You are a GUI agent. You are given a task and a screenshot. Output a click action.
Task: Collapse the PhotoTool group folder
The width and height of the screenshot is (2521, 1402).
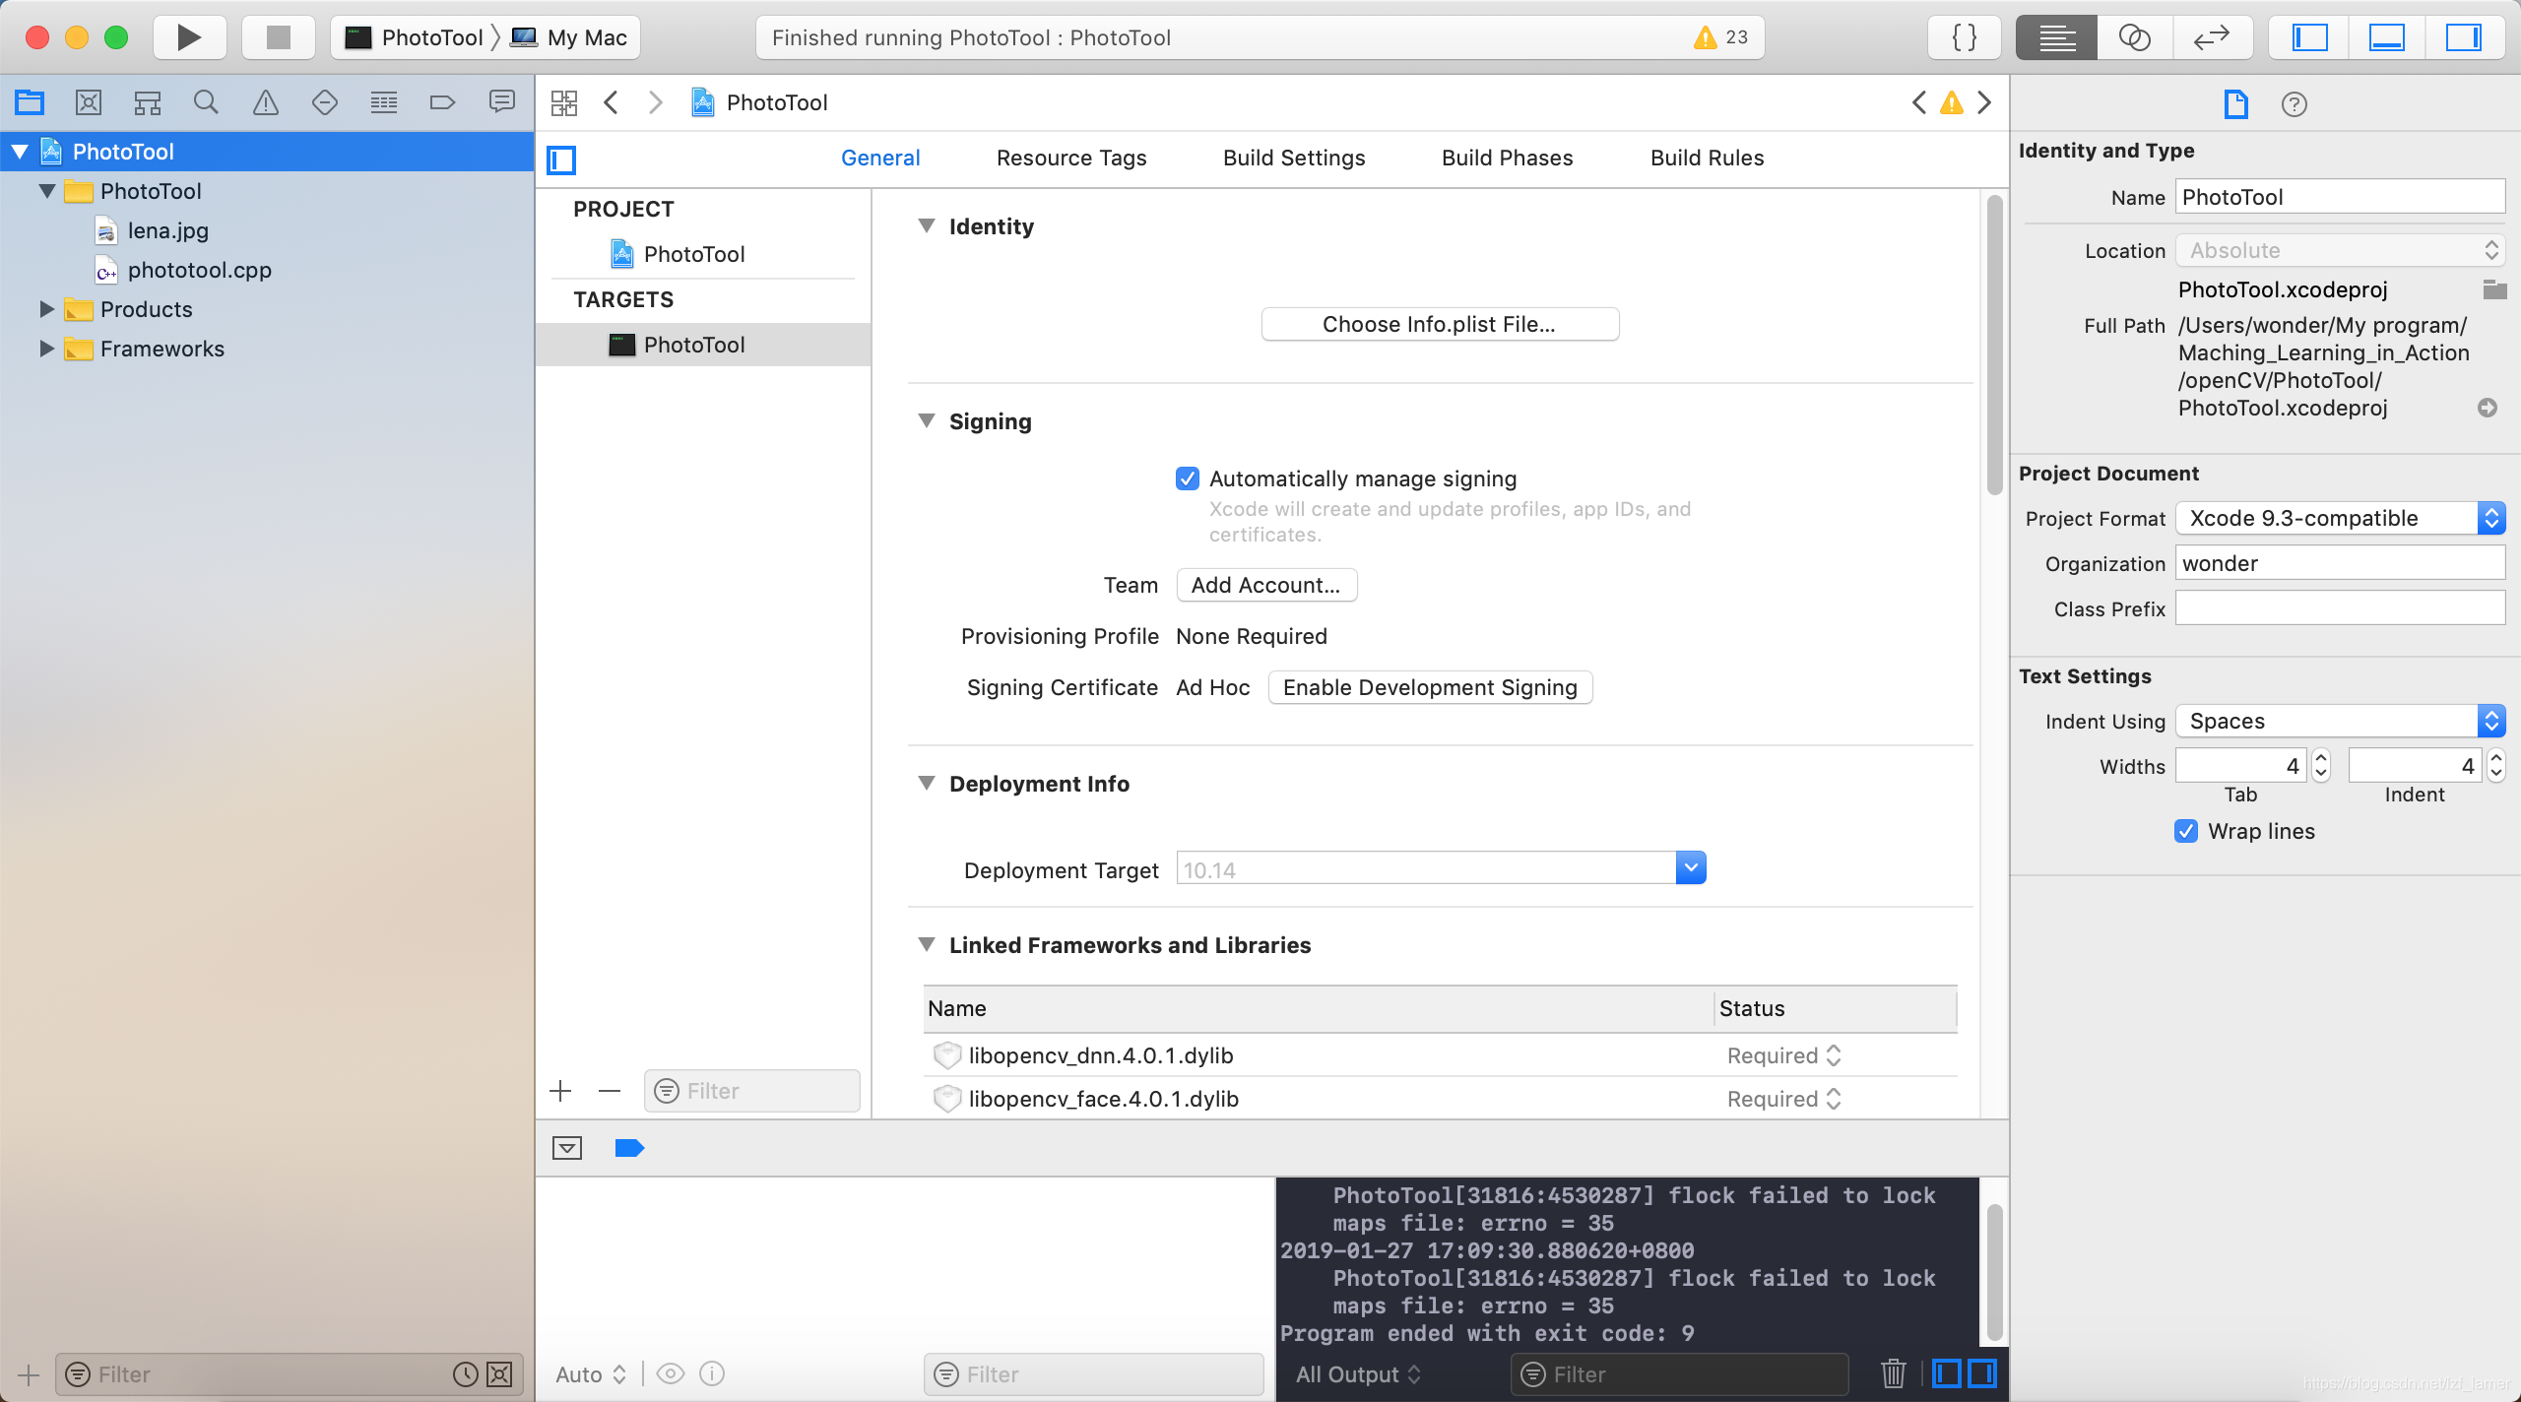coord(47,191)
